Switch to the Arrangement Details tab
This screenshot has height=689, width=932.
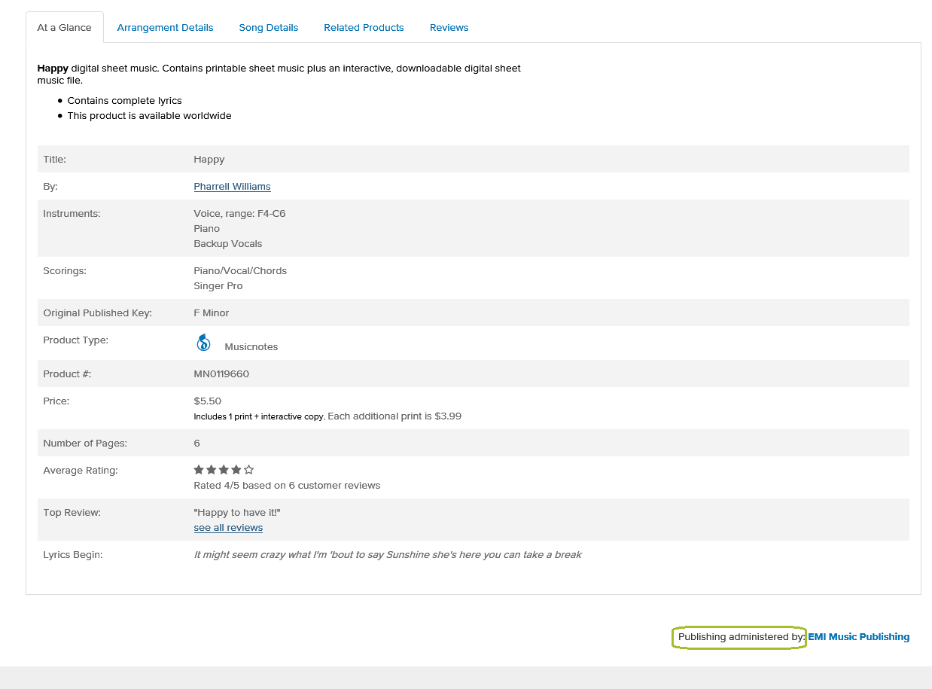pos(165,28)
